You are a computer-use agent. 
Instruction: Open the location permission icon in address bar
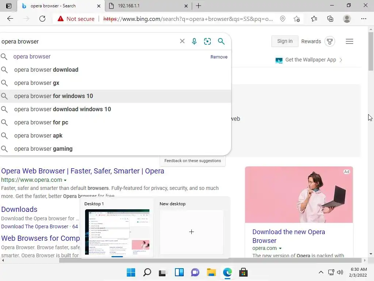[x=282, y=19]
